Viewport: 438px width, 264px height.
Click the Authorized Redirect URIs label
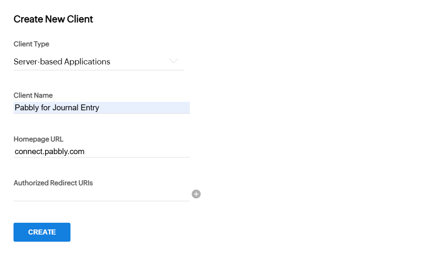click(53, 183)
